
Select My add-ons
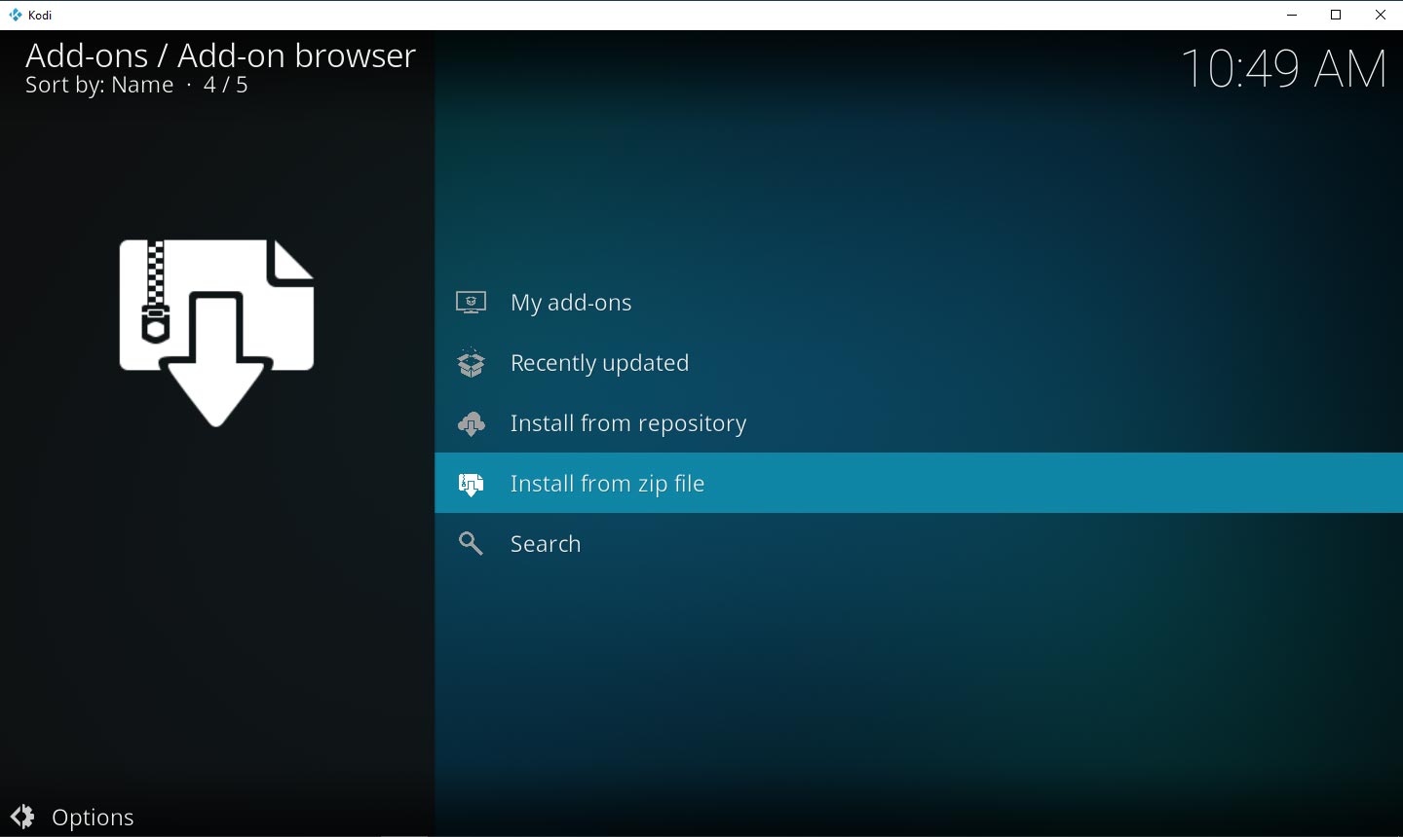click(571, 302)
